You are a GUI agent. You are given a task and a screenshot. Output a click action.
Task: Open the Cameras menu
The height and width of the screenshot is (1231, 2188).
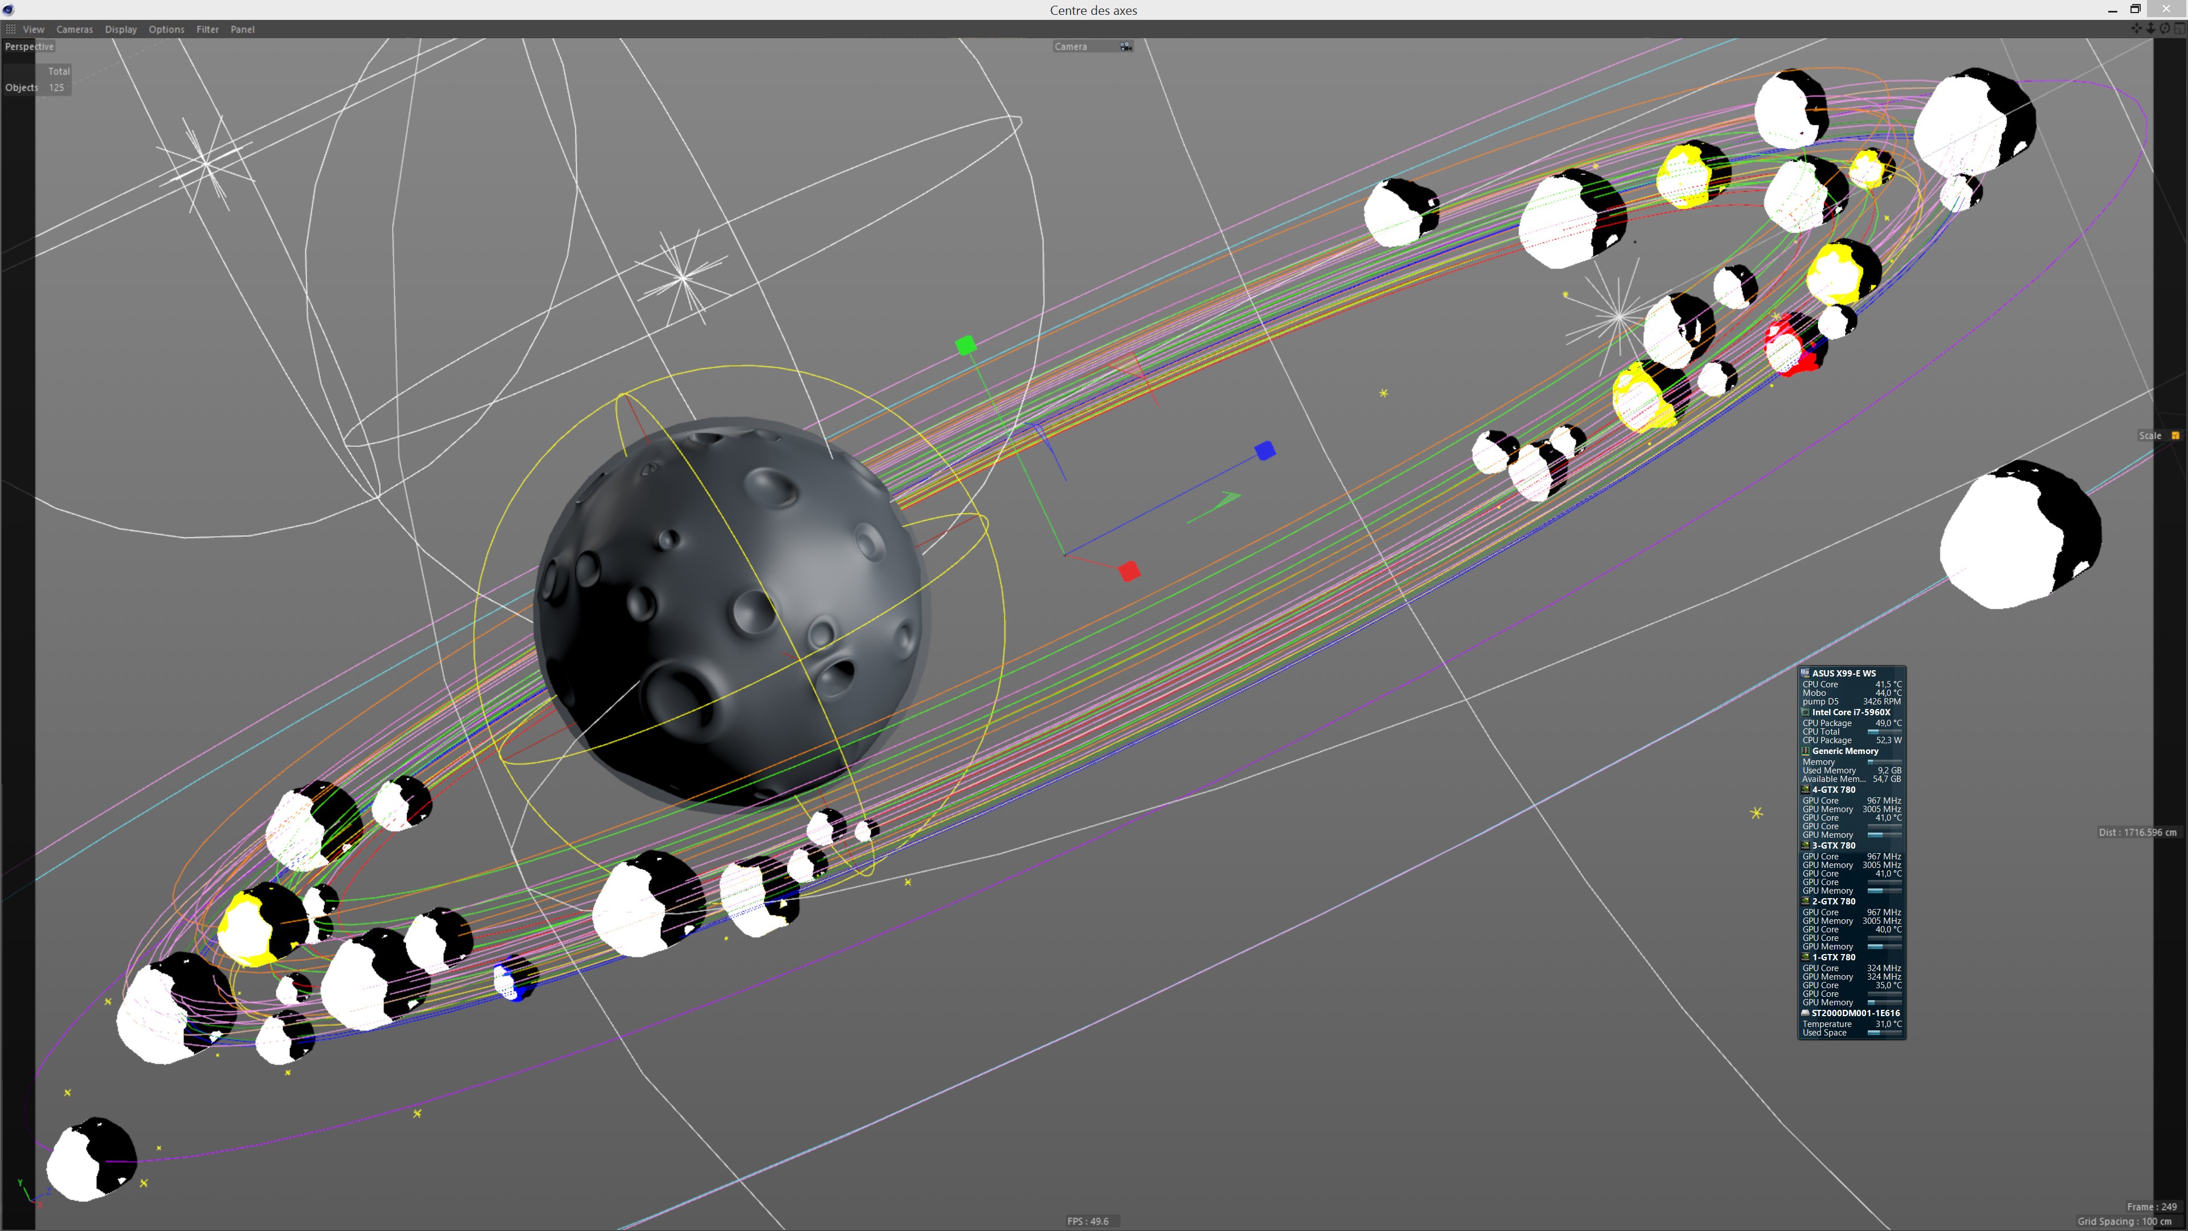pos(75,29)
